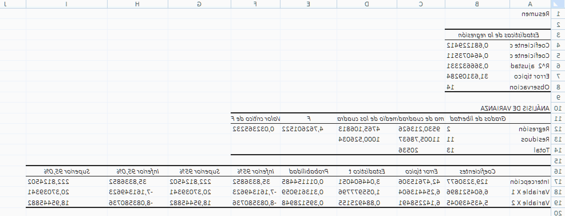Screen dimensions: 565x216
Task: Select row 15 header
Action: pos(558,160)
